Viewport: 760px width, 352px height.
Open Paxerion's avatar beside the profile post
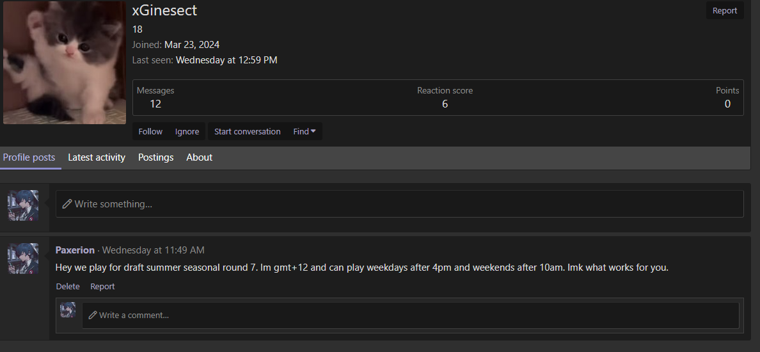(x=23, y=259)
